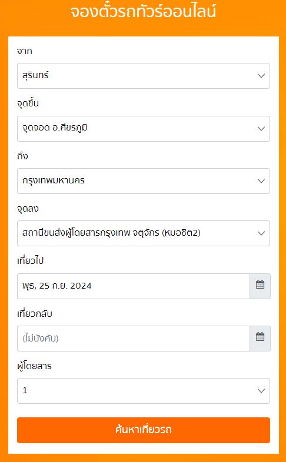Click the เที่ยวกลับ field label

point(35,314)
